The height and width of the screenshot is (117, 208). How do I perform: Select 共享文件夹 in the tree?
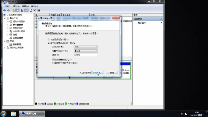pos(18,28)
